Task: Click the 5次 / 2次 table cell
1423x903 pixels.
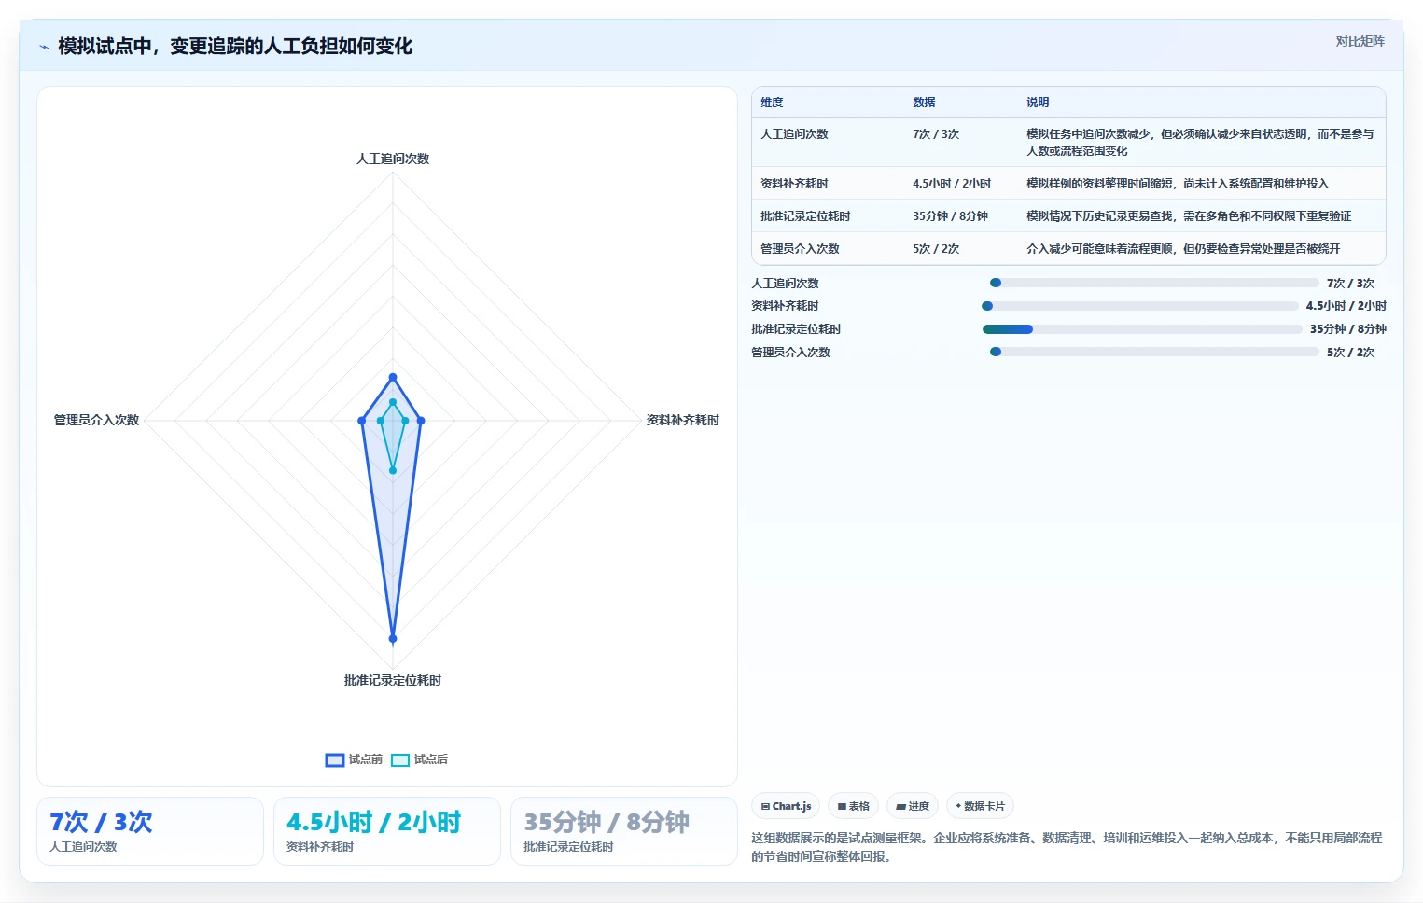Action: [936, 249]
